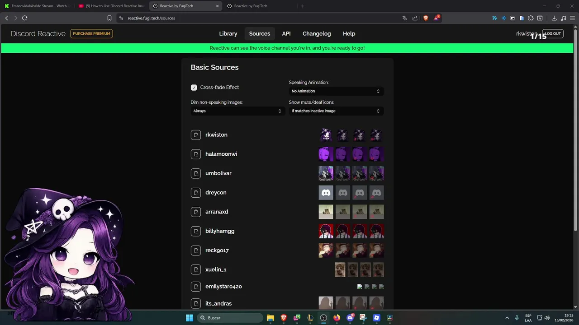The height and width of the screenshot is (325, 579).
Task: Toggle the Cross-fade Effect checkbox
Action: pyautogui.click(x=194, y=88)
